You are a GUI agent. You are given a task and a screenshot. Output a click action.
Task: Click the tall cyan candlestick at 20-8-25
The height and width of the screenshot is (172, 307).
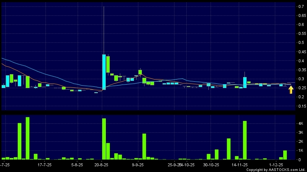tap(104, 72)
